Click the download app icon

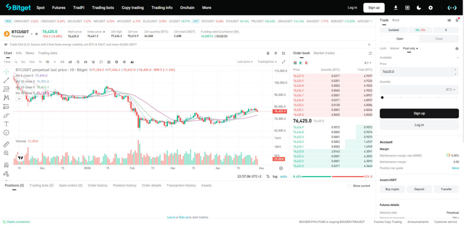[396, 8]
